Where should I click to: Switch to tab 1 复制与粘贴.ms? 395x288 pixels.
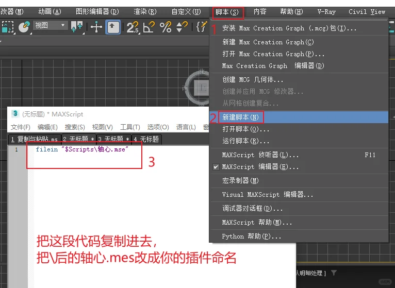coord(35,139)
